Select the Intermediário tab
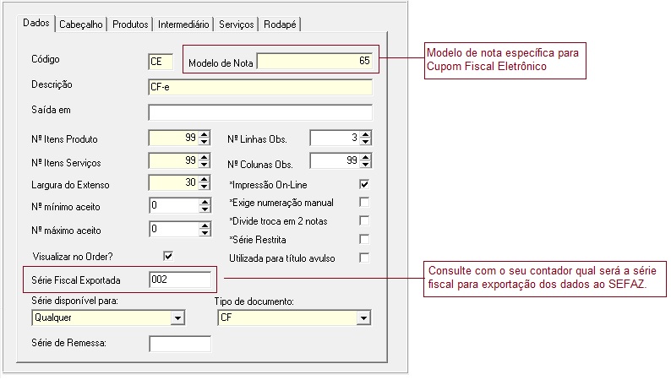The width and height of the screenshot is (671, 380). click(182, 25)
